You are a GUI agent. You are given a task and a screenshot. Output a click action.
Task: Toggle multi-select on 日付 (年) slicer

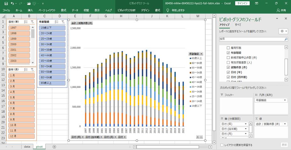tap(26, 22)
